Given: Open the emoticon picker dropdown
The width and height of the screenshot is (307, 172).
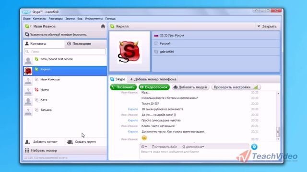Looking at the screenshot, I should [x=144, y=147].
